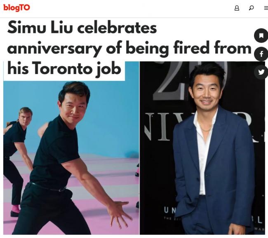Click the face of the dancer in front

point(74,107)
